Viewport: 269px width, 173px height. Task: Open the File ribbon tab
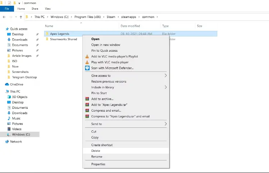pos(7,9)
